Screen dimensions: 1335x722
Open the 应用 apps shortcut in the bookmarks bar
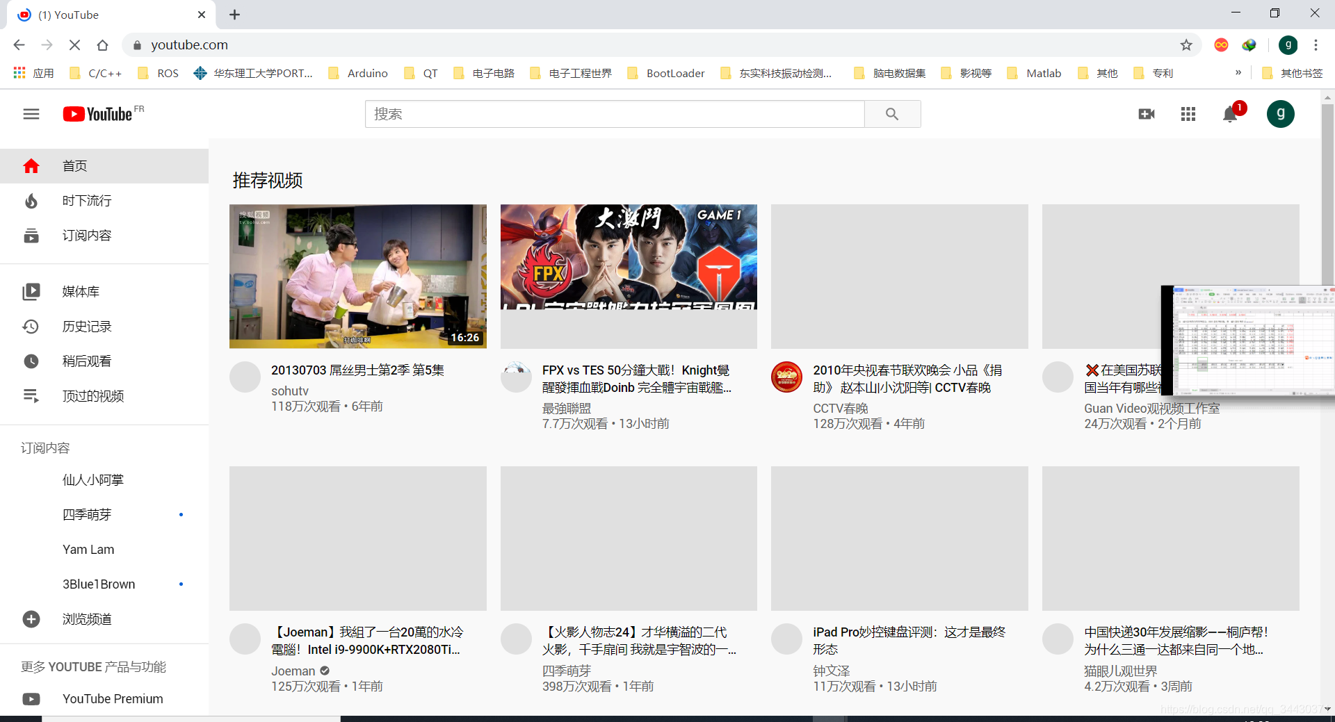tap(34, 73)
